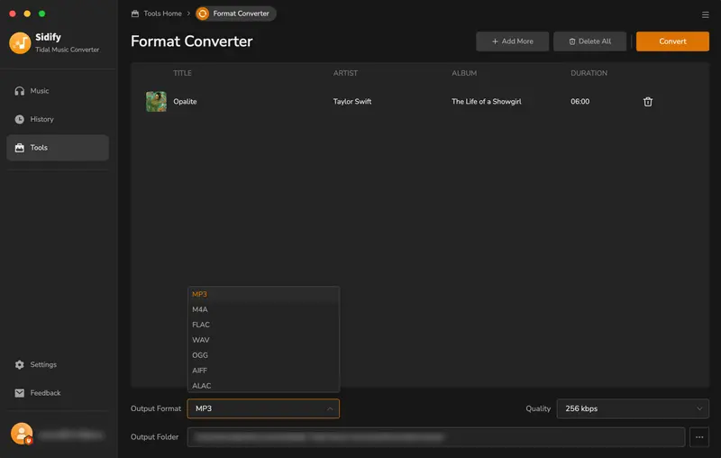Open Settings from the sidebar
This screenshot has width=721, height=458.
pos(58,364)
